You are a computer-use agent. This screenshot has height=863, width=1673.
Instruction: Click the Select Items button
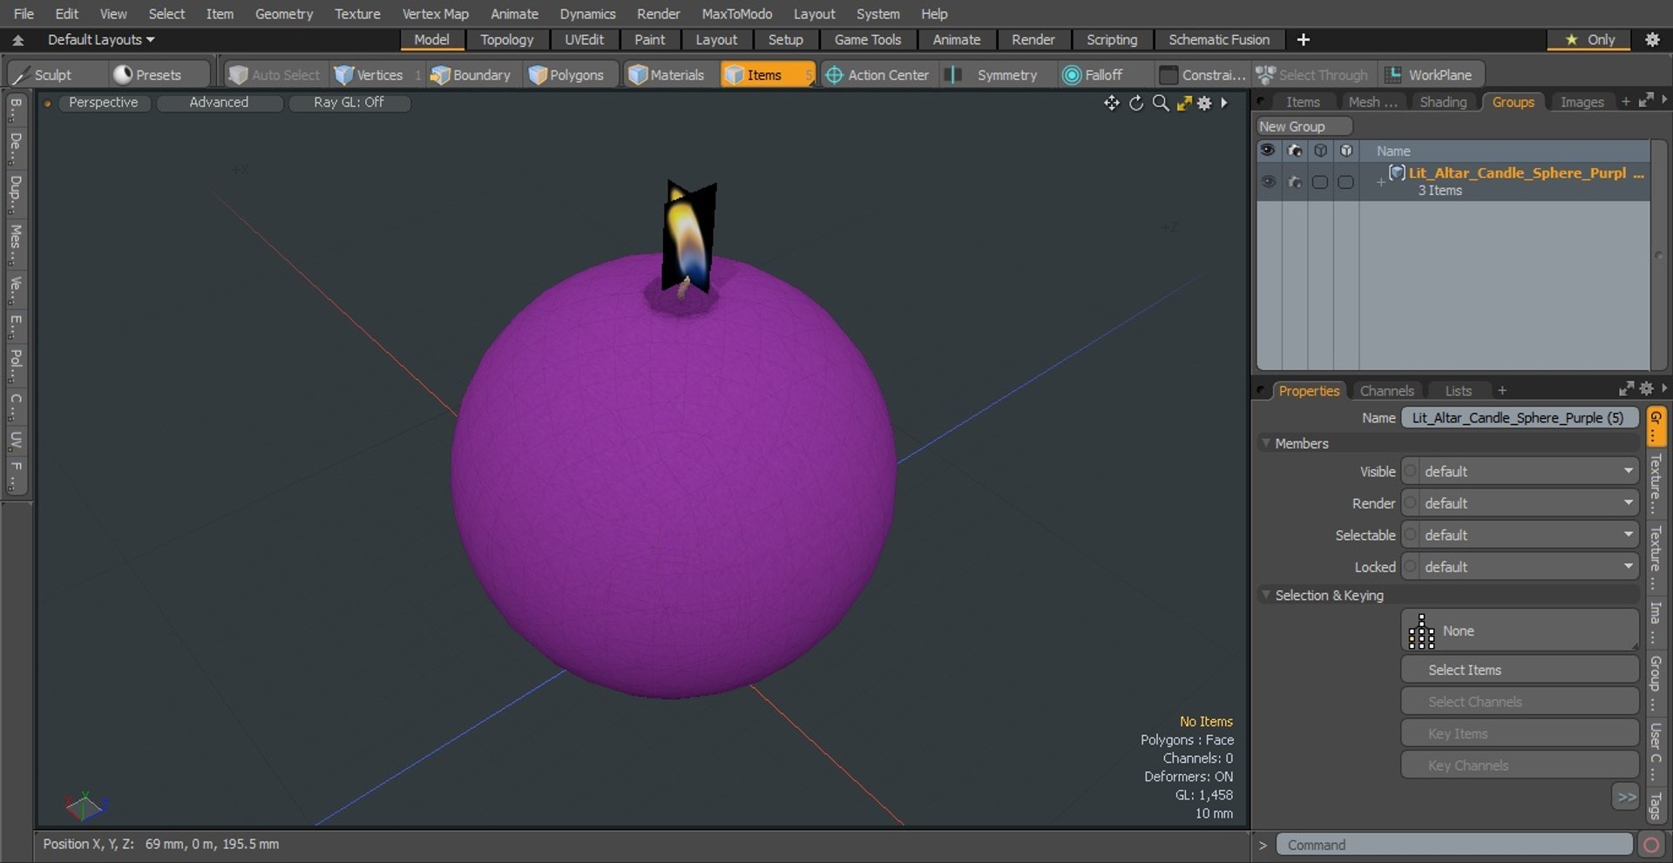coord(1521,670)
